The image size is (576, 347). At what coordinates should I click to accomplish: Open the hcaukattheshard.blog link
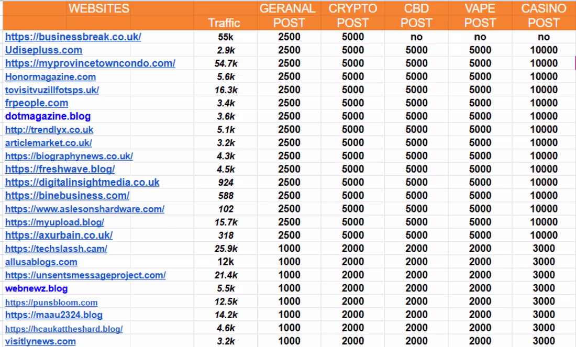(64, 329)
